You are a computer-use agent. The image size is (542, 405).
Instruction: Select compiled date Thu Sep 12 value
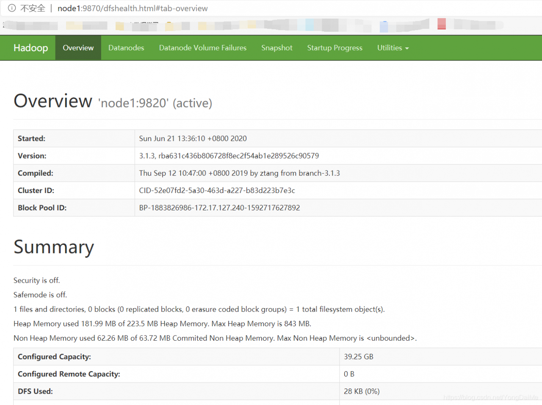click(240, 173)
